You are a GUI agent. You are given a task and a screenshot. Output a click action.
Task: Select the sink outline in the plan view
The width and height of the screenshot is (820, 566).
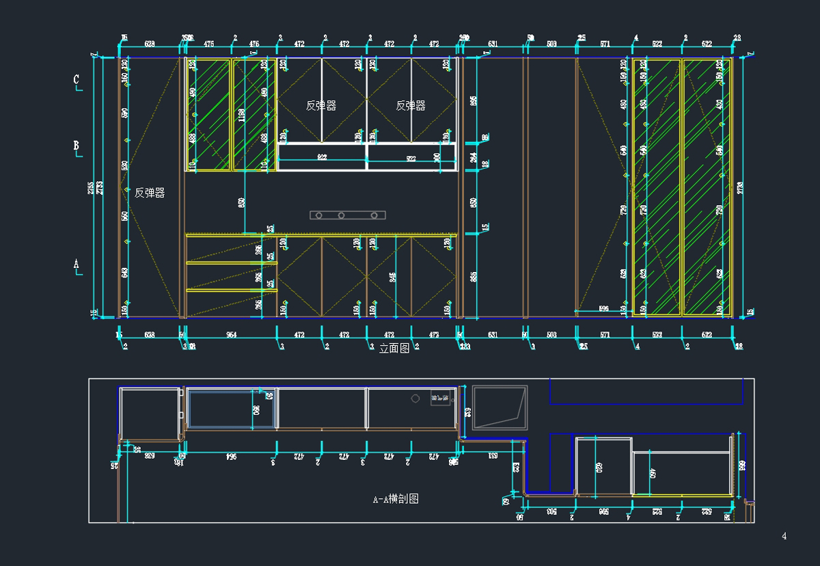(500, 408)
